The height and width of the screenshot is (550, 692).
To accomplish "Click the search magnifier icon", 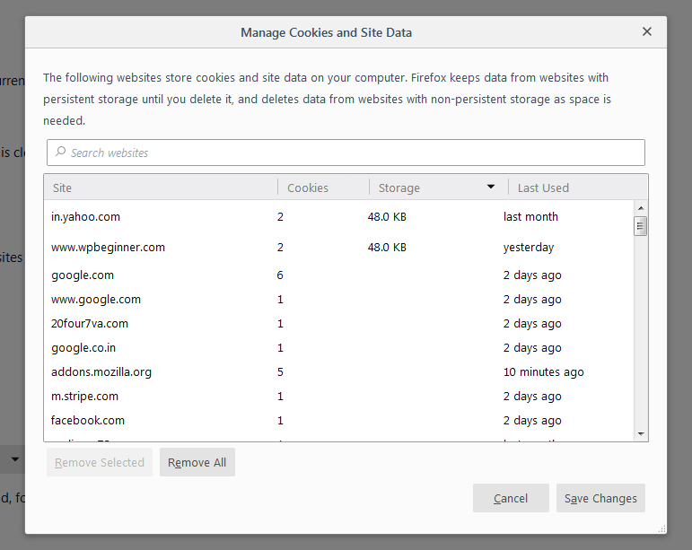I will (x=61, y=153).
